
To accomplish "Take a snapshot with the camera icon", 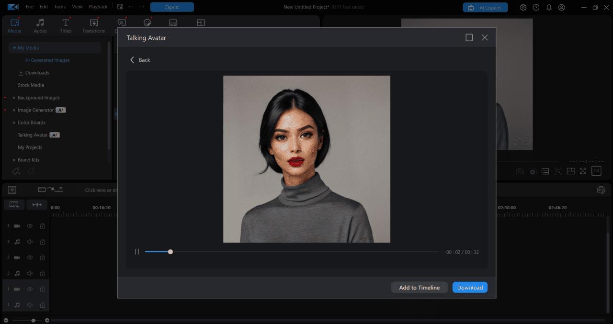I will 520,171.
